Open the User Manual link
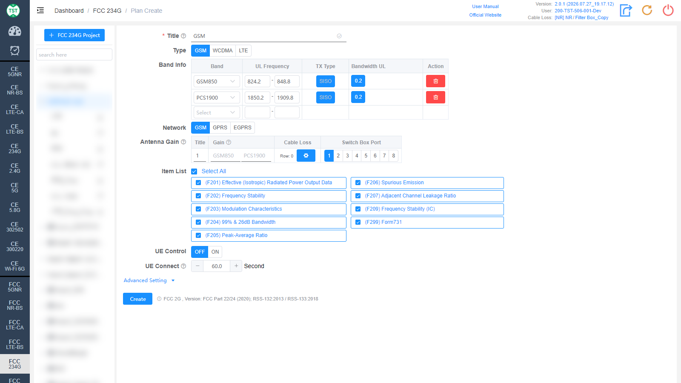This screenshot has height=383, width=681. pos(485,6)
